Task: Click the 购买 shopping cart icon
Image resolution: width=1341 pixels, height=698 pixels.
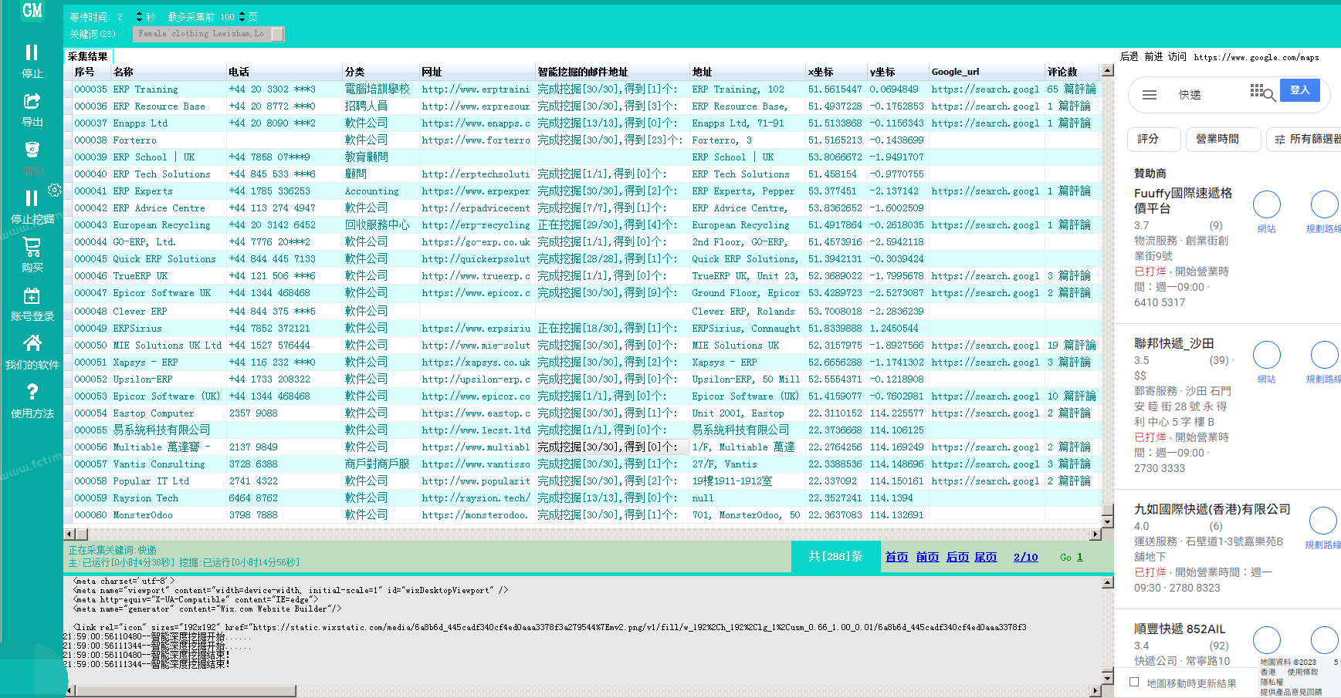Action: click(32, 247)
